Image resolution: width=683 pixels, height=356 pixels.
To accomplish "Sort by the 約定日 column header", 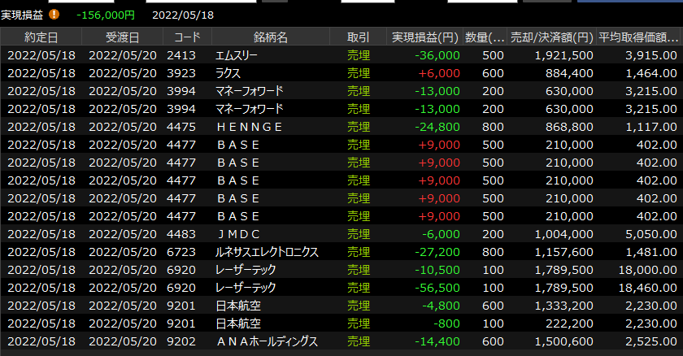I will pos(41,37).
